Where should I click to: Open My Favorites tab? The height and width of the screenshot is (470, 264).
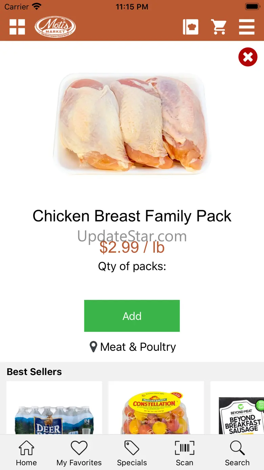pos(79,453)
